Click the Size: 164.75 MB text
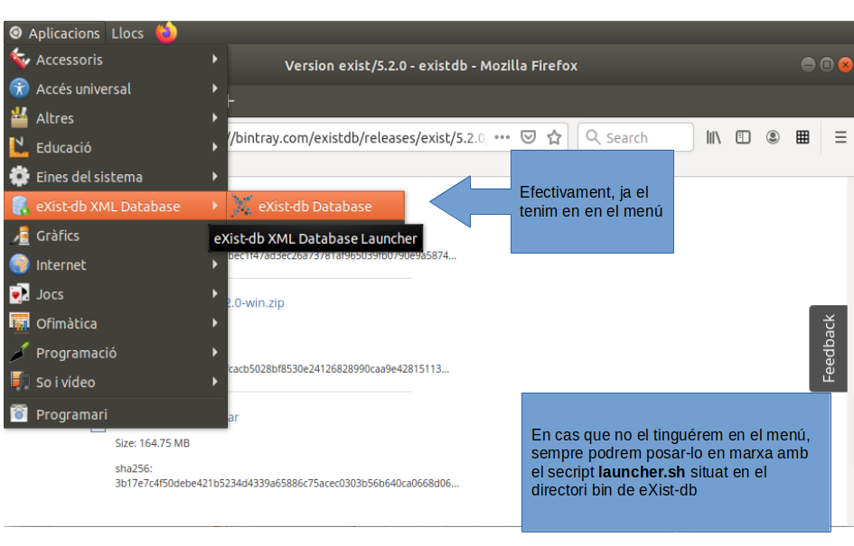 (x=153, y=443)
